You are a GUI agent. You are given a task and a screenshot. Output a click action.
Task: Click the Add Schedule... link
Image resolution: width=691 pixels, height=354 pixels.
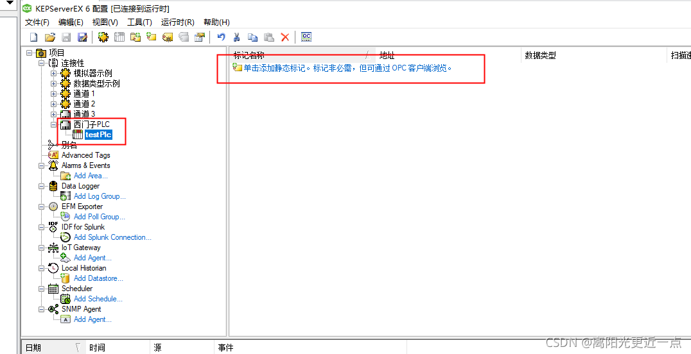[x=98, y=299]
